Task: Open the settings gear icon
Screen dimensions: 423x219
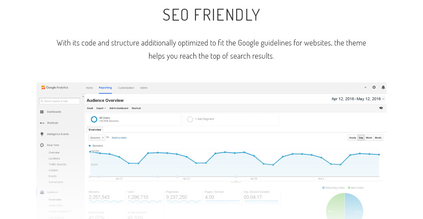Action: [374, 88]
